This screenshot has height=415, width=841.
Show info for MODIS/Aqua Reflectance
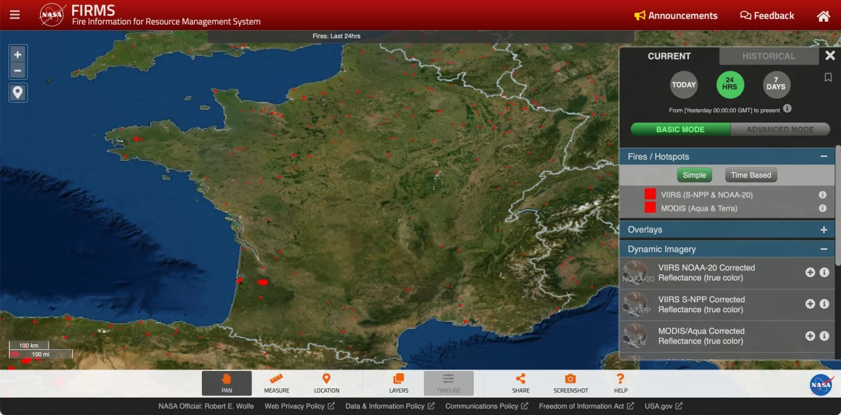(824, 336)
